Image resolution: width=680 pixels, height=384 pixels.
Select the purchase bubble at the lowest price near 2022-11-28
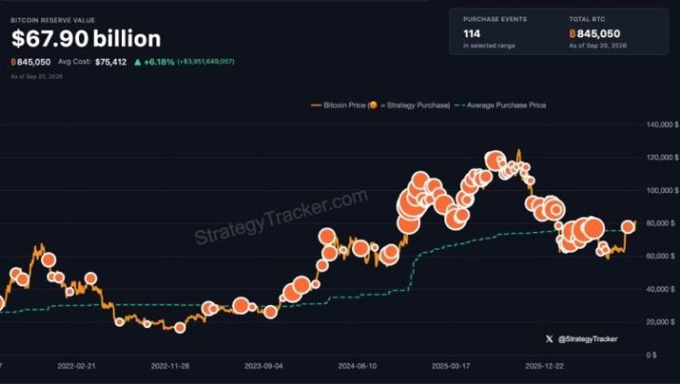point(180,328)
